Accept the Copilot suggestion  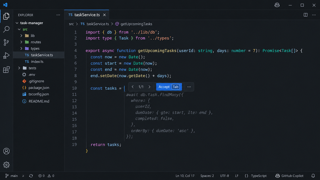pos(169,87)
